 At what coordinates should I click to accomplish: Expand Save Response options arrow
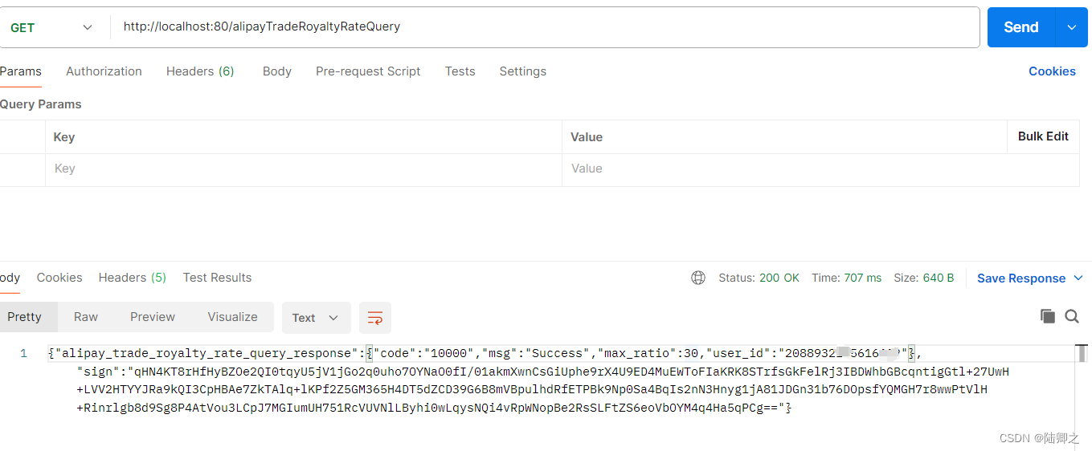[1078, 278]
